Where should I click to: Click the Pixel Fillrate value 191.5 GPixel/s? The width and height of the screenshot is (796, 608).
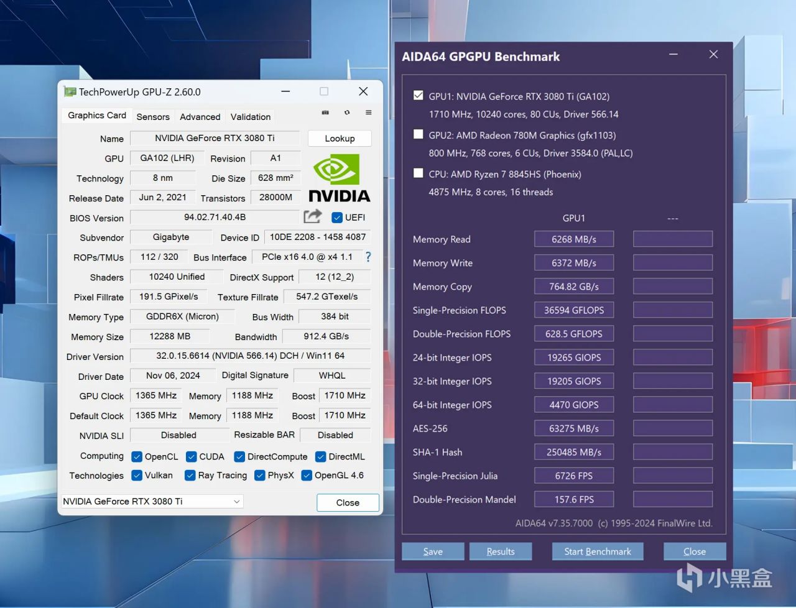pos(169,297)
